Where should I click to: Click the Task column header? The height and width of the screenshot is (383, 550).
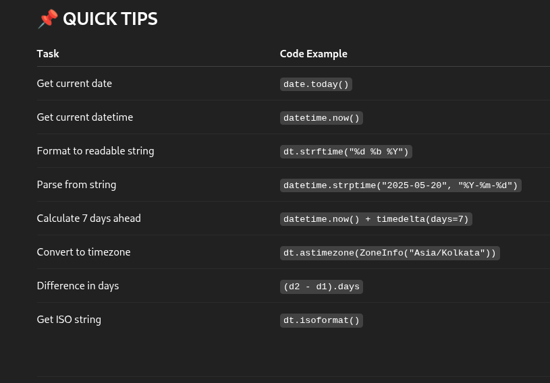coord(48,54)
